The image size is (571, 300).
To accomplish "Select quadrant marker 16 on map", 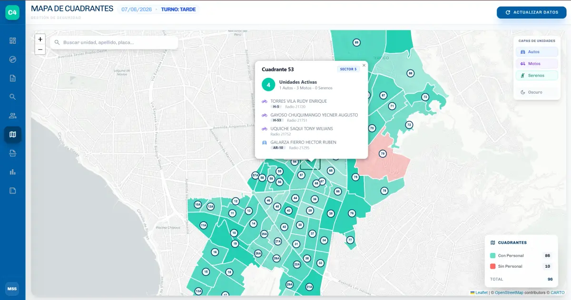I will click(x=215, y=252).
